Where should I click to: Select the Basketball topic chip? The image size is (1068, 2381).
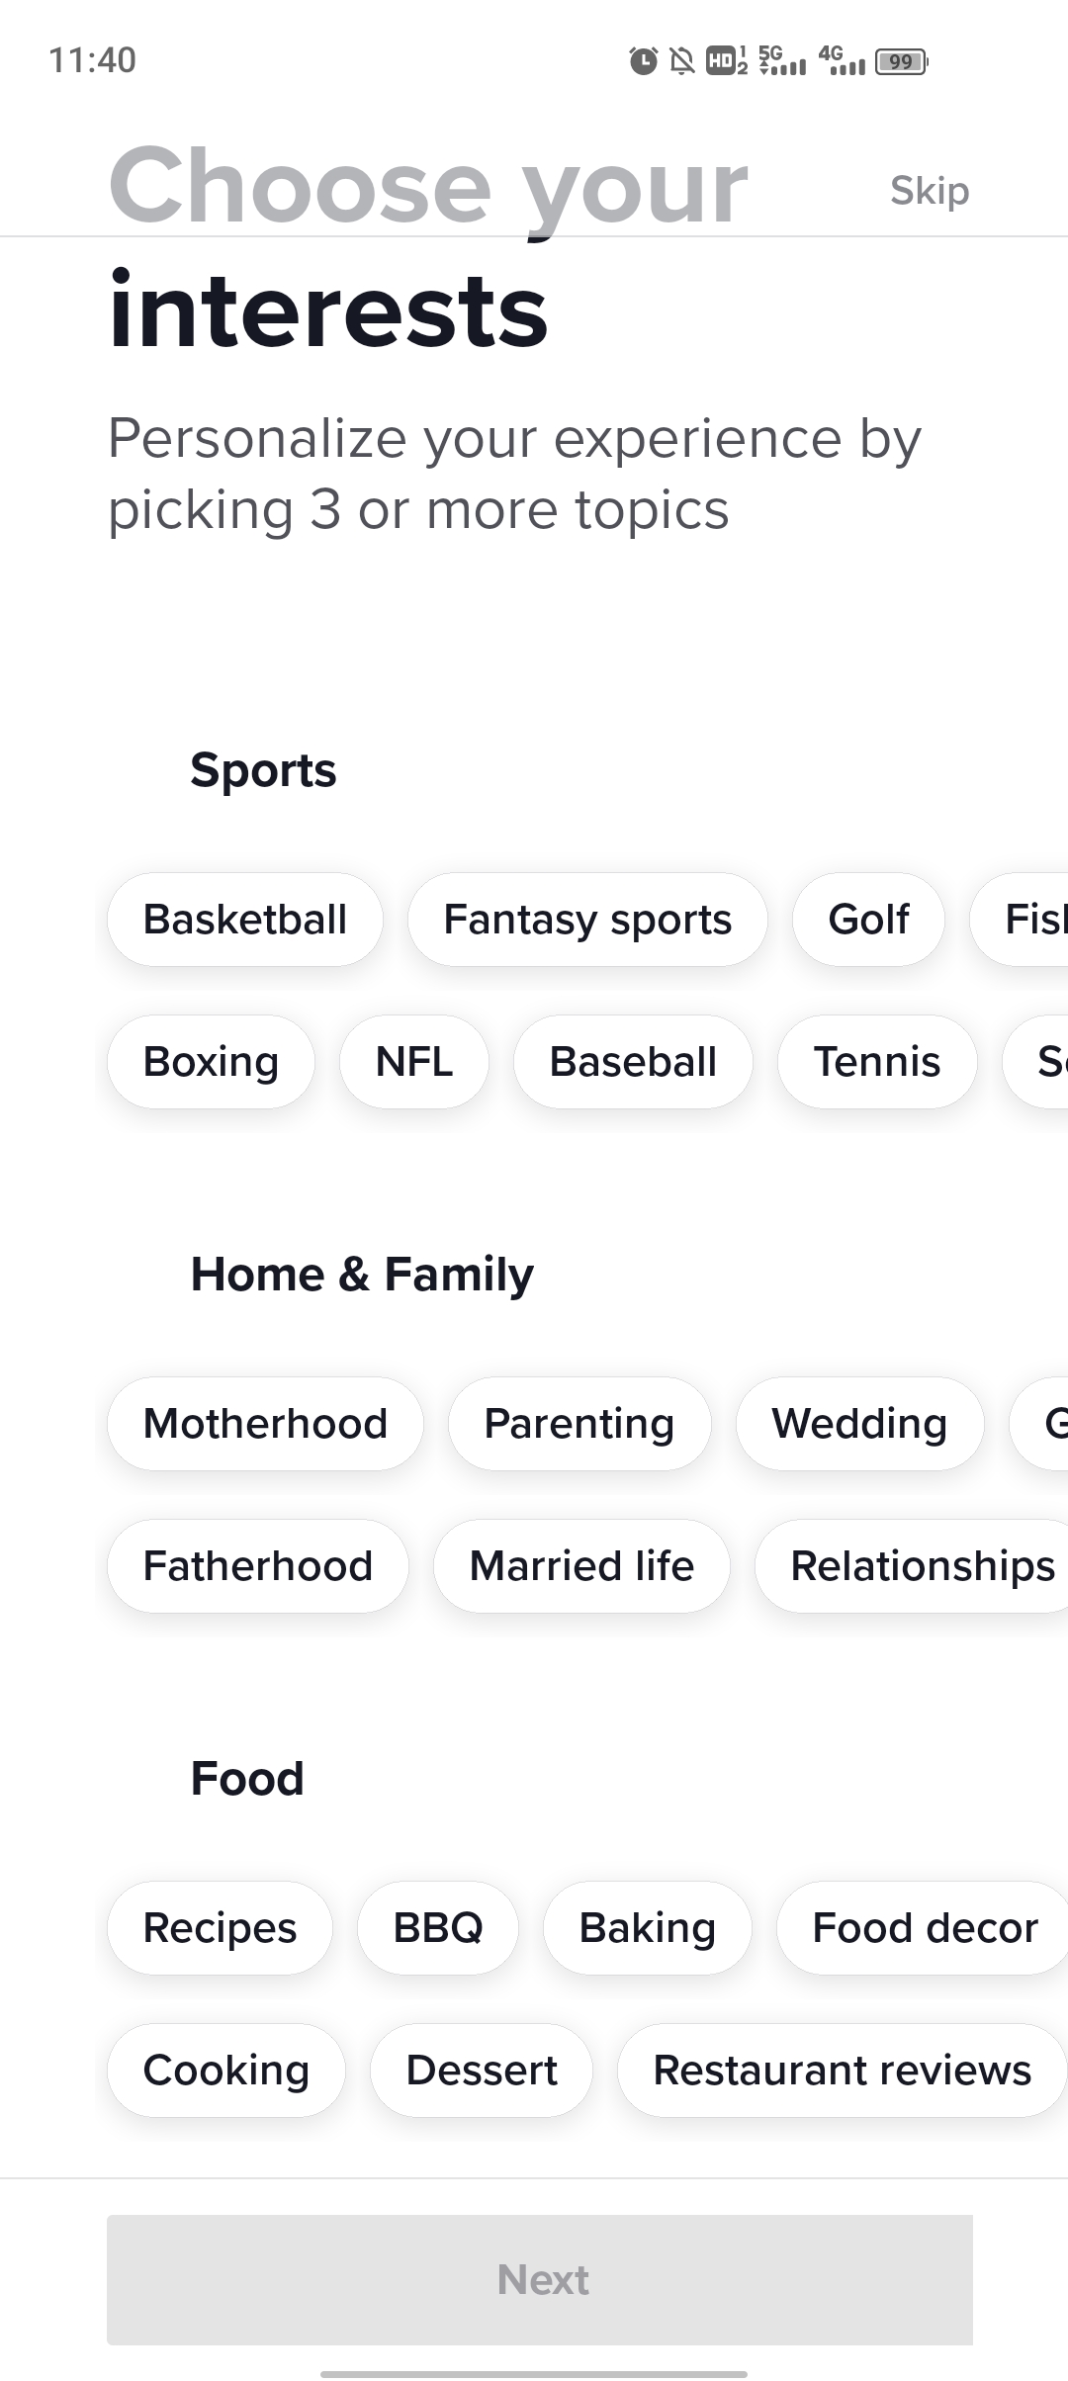point(245,920)
